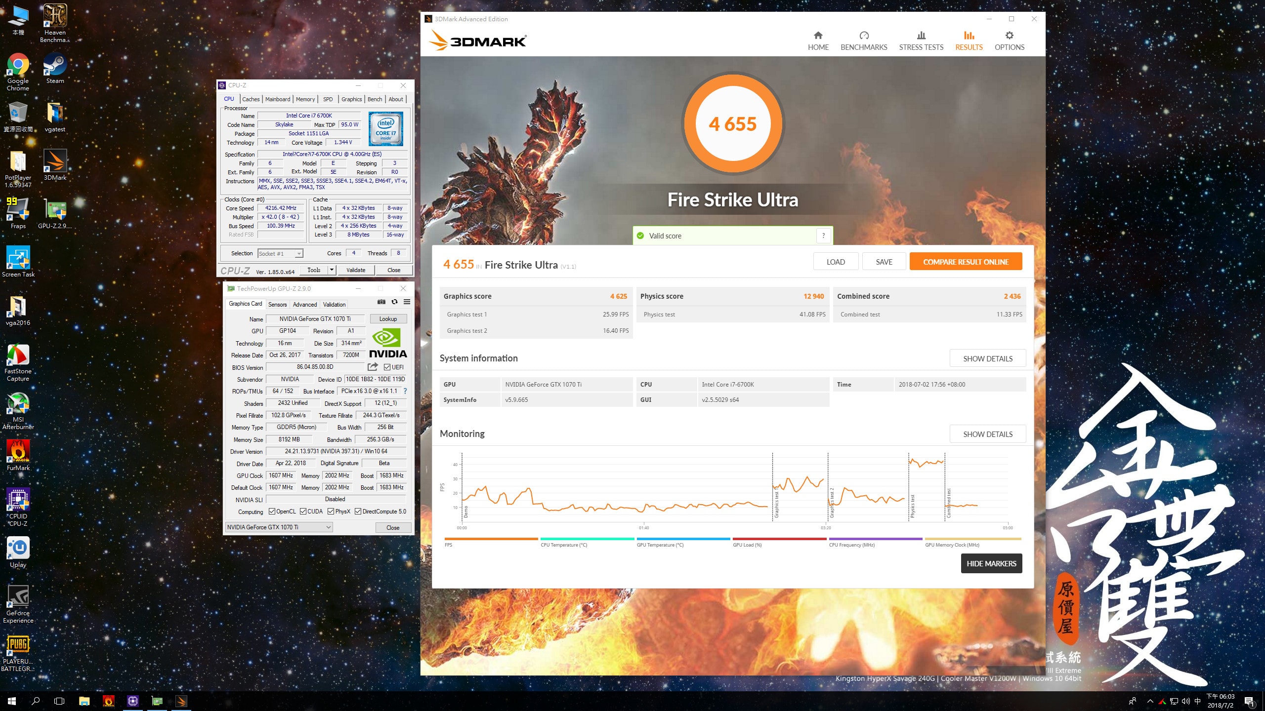The image size is (1265, 711).
Task: Click Compare Result Online button
Action: (x=966, y=262)
